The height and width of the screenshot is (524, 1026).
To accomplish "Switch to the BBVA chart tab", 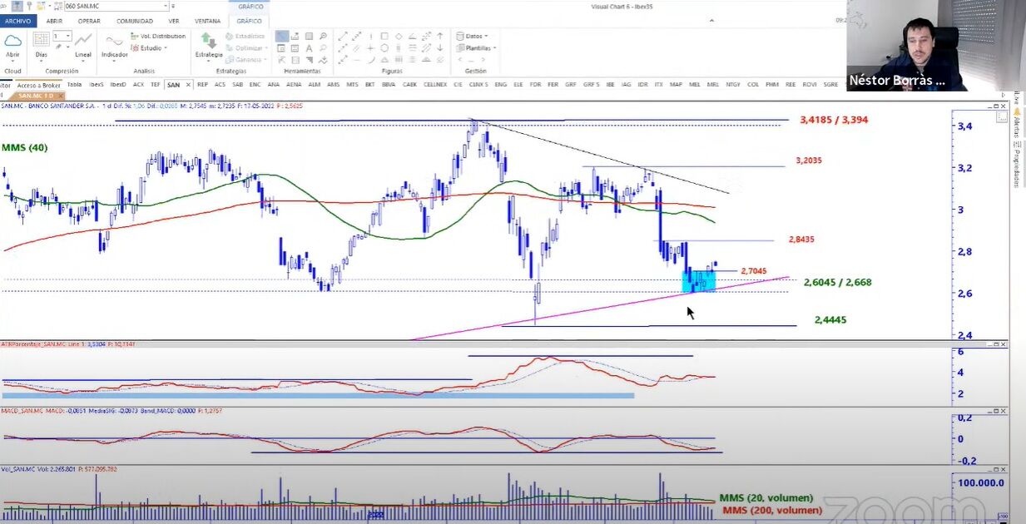I will (x=389, y=85).
